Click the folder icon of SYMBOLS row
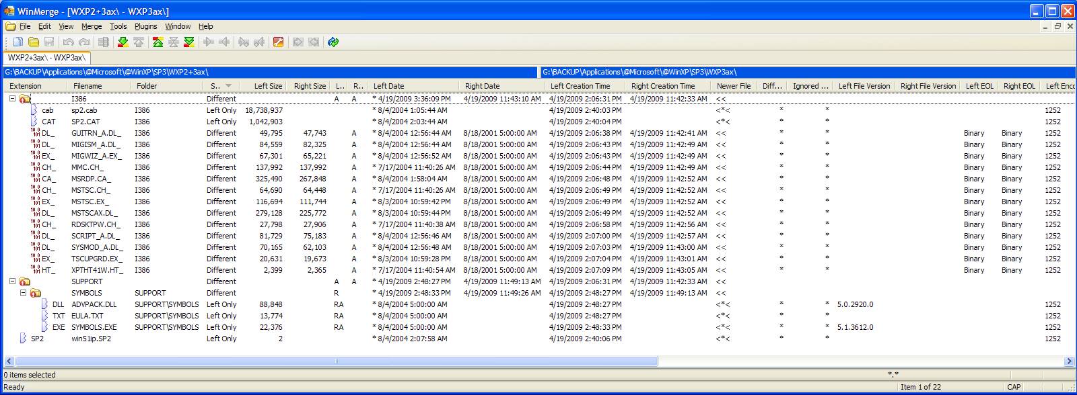The height and width of the screenshot is (395, 1077). coord(35,293)
